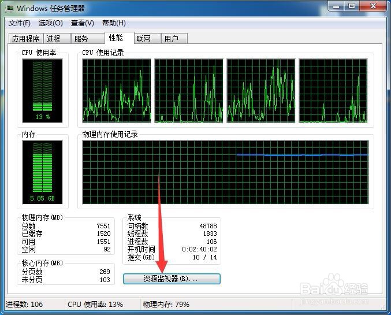Click the fourth CPU usage history graph

pyautogui.click(x=333, y=91)
